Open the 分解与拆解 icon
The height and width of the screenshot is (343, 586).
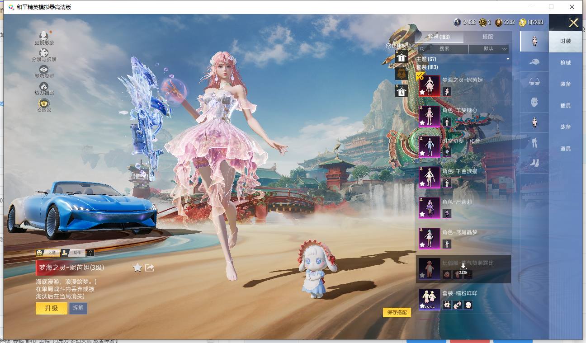coord(44,53)
